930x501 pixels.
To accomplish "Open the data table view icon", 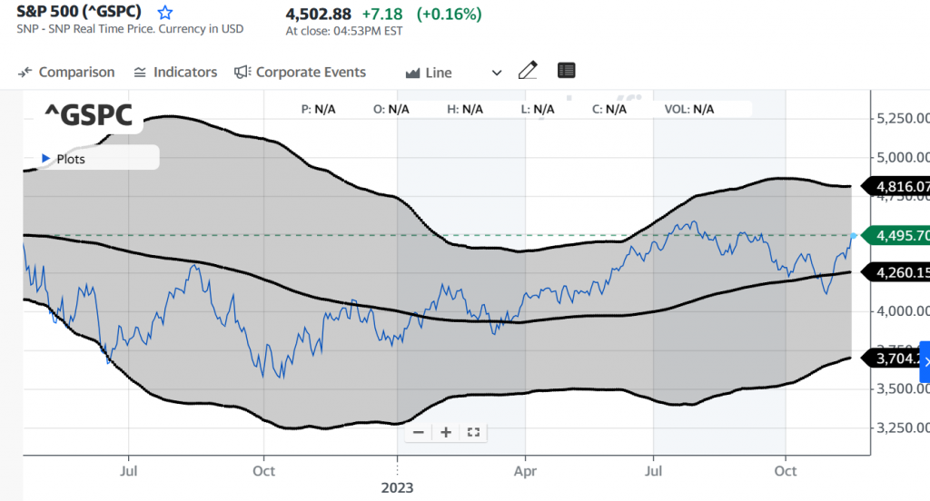I will coord(567,71).
